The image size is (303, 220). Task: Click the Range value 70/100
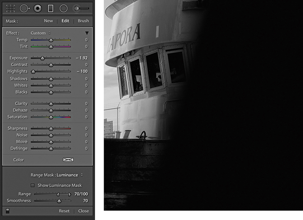click(x=81, y=194)
